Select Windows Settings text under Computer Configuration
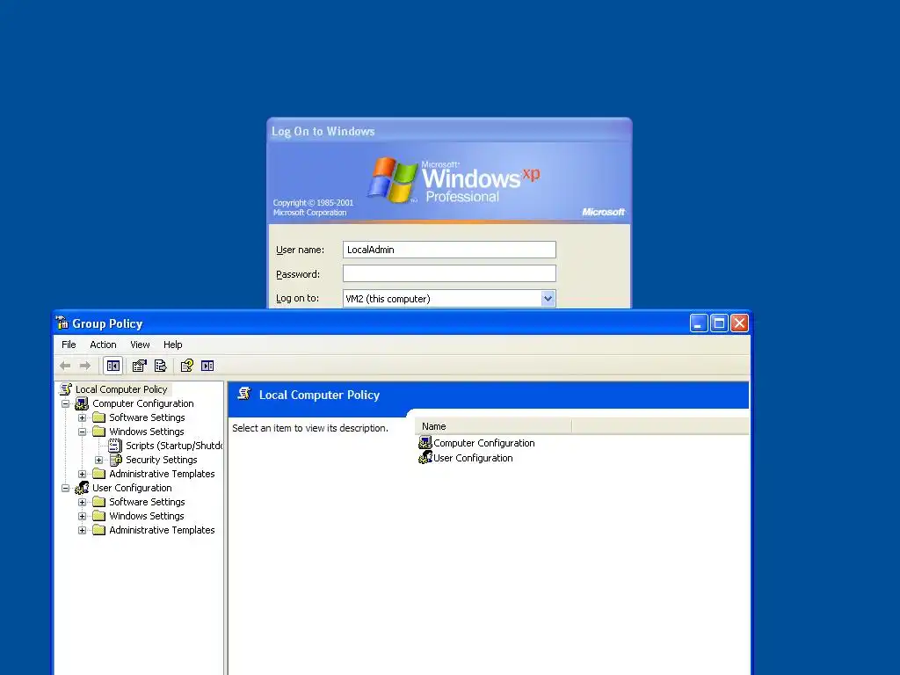Image resolution: width=900 pixels, height=675 pixels. pyautogui.click(x=147, y=432)
